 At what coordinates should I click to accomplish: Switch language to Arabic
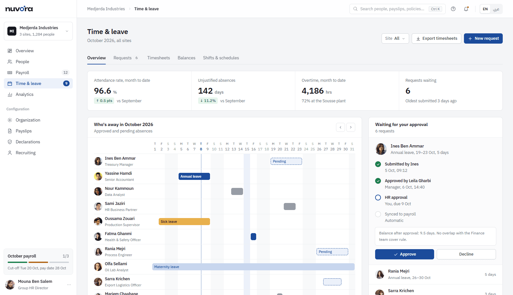point(496,9)
